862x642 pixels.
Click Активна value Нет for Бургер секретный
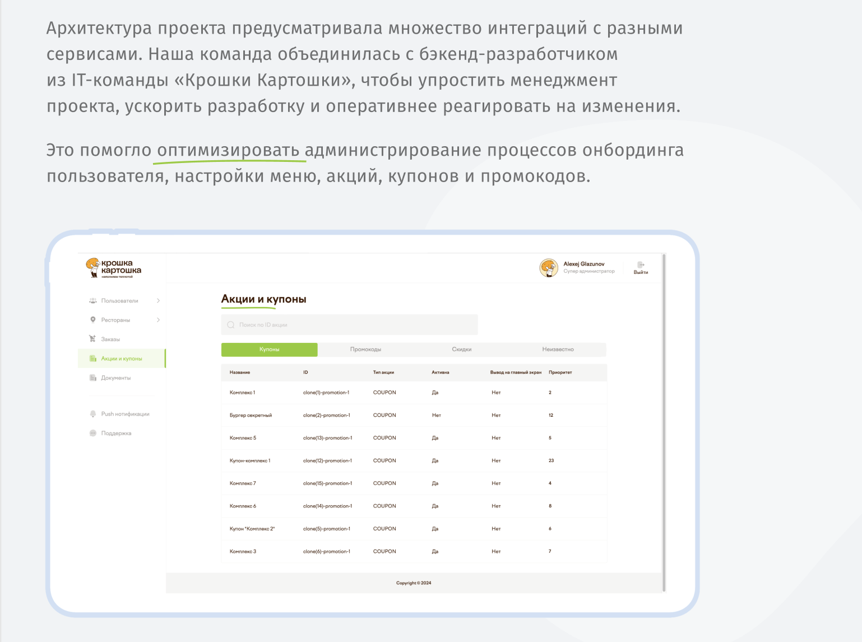click(x=437, y=416)
